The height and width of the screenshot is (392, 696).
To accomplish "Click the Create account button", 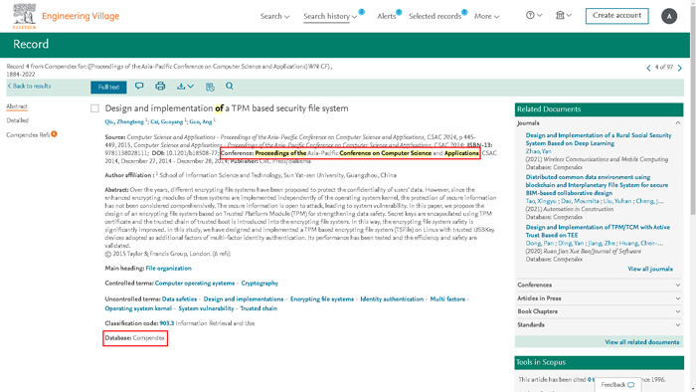I will pos(616,16).
